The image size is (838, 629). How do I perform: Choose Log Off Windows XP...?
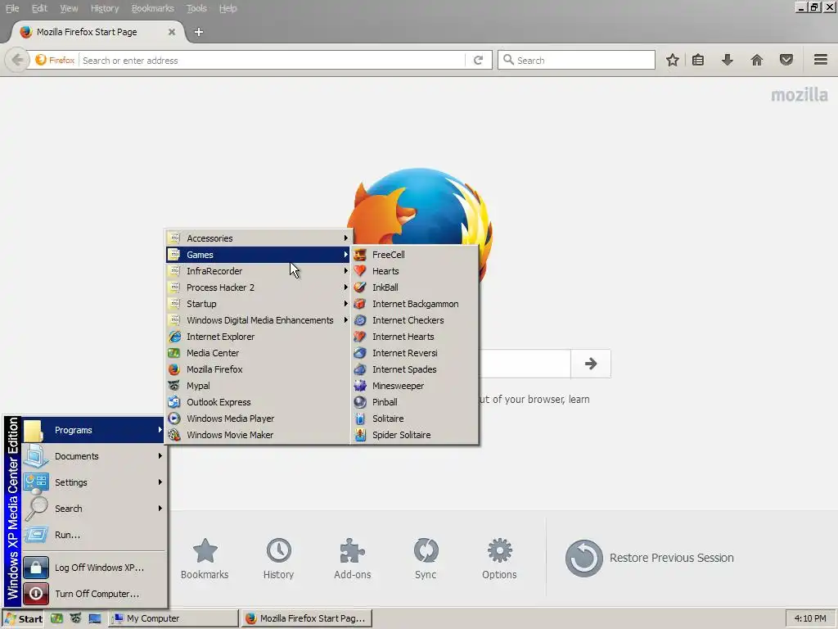[93, 568]
